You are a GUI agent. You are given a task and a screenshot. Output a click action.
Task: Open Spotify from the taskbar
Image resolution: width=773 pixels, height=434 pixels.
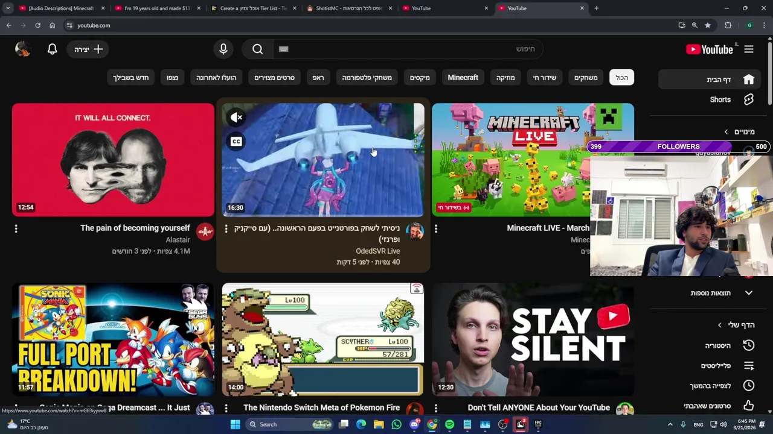pos(450,424)
